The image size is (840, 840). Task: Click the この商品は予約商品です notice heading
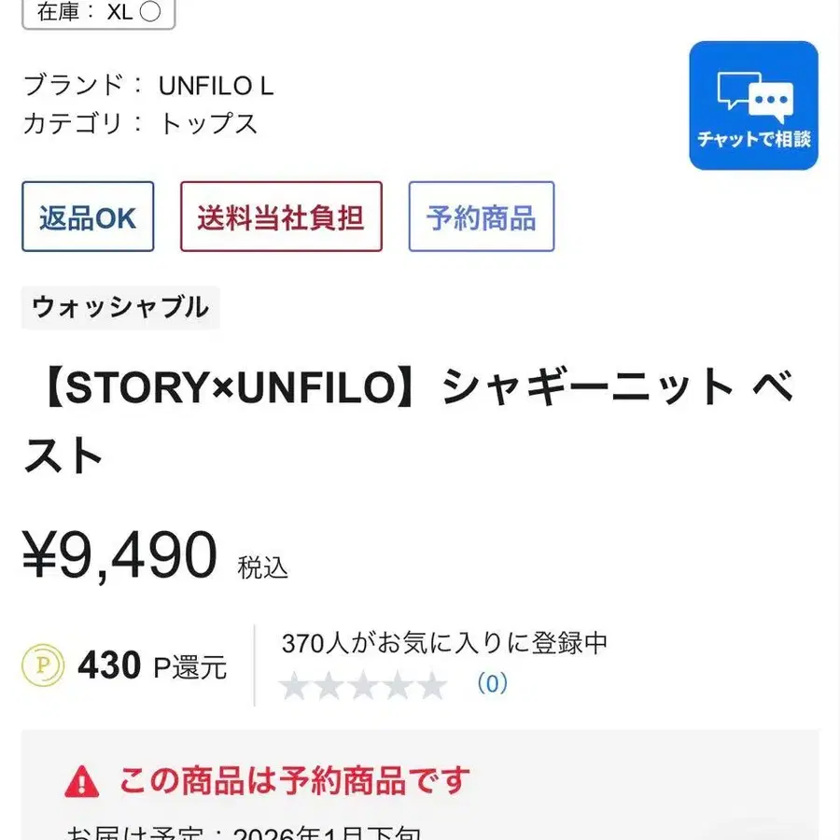coord(294,780)
